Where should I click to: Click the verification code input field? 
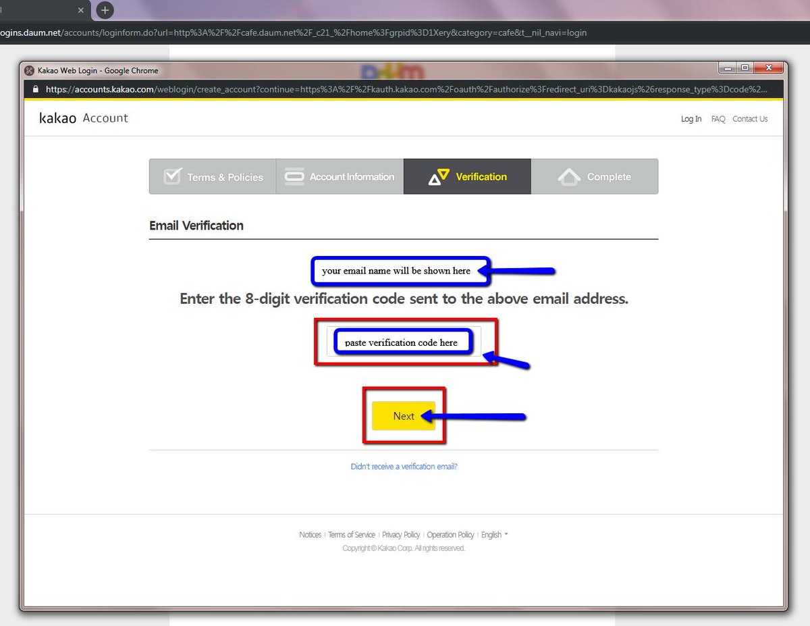click(404, 342)
